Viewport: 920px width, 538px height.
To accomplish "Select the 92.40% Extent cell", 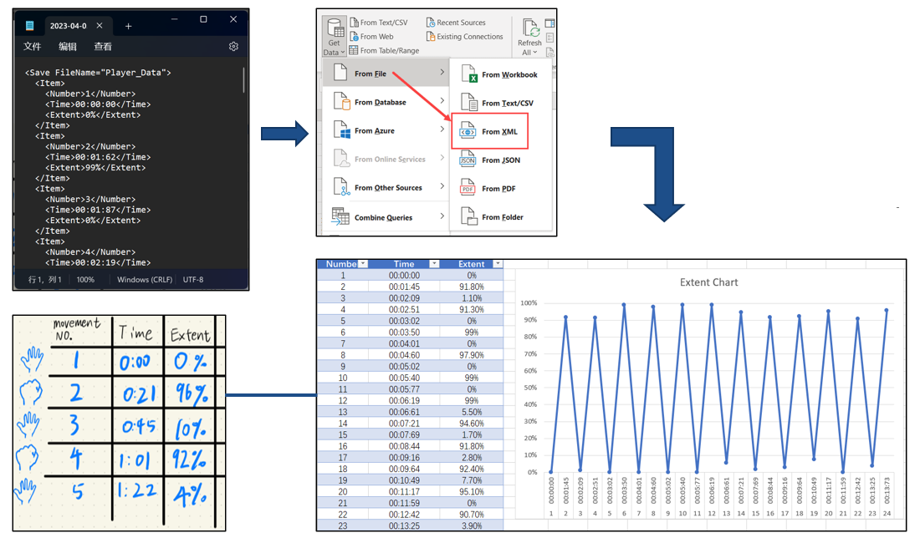I will click(472, 469).
